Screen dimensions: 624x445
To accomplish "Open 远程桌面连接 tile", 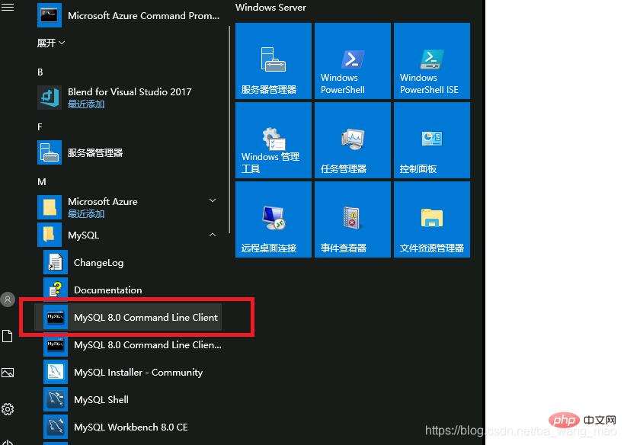I will (x=274, y=219).
